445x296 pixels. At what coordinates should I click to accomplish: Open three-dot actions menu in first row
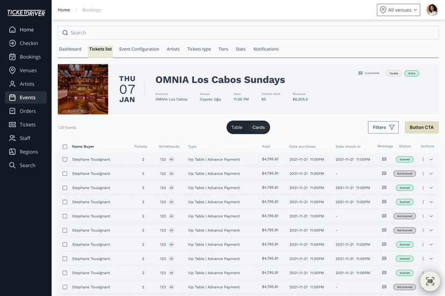tap(423, 159)
